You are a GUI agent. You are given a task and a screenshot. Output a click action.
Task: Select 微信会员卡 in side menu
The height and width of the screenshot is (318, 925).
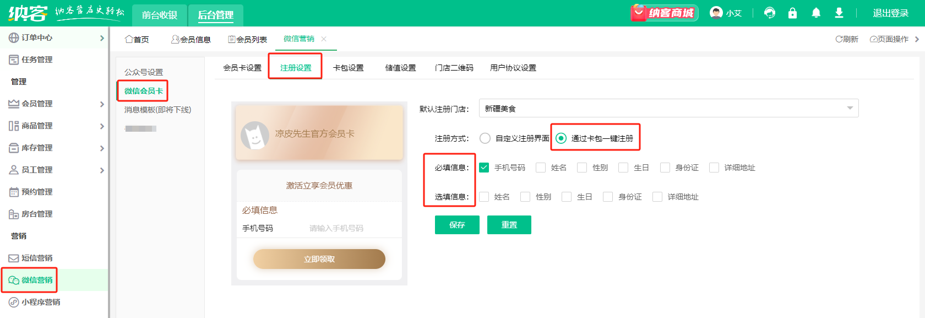click(144, 91)
